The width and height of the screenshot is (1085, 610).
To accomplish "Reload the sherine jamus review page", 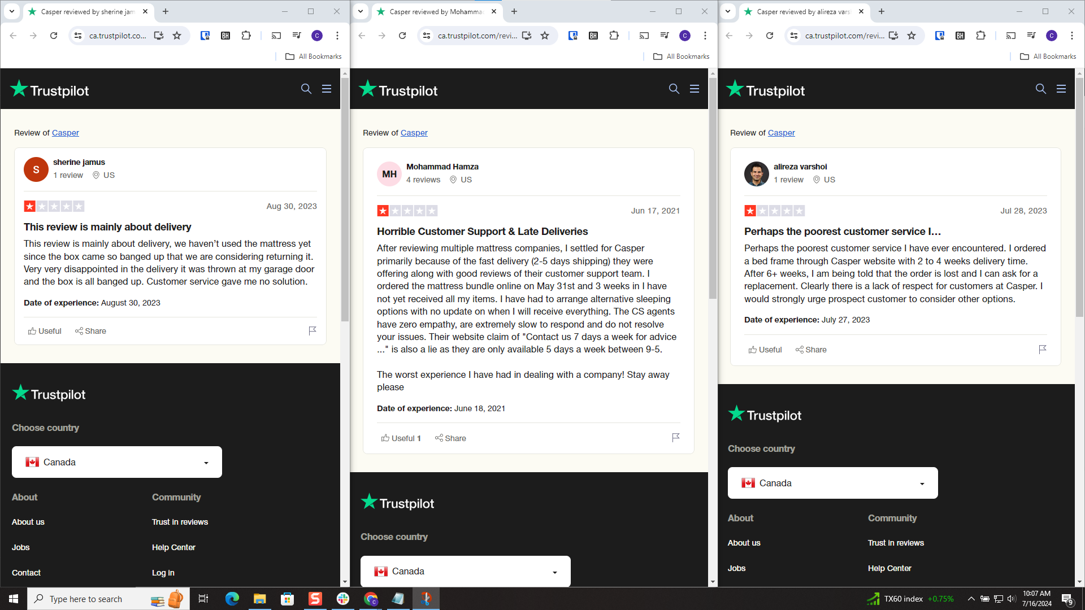I will (x=54, y=36).
